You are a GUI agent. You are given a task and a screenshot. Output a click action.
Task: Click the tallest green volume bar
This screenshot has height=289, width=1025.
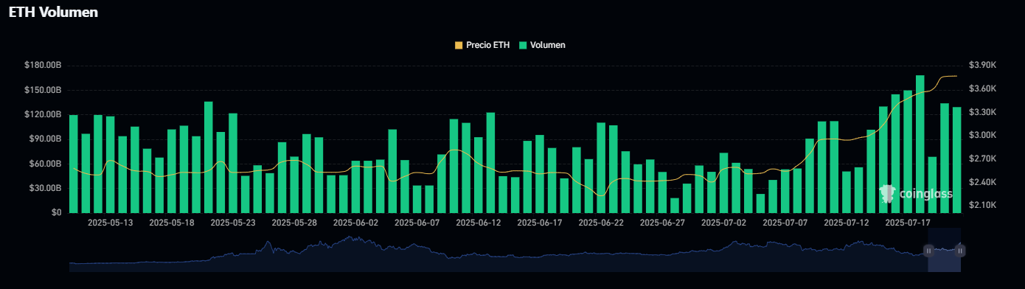pyautogui.click(x=920, y=144)
